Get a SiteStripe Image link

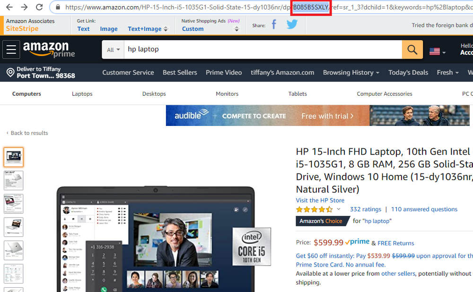coord(109,29)
